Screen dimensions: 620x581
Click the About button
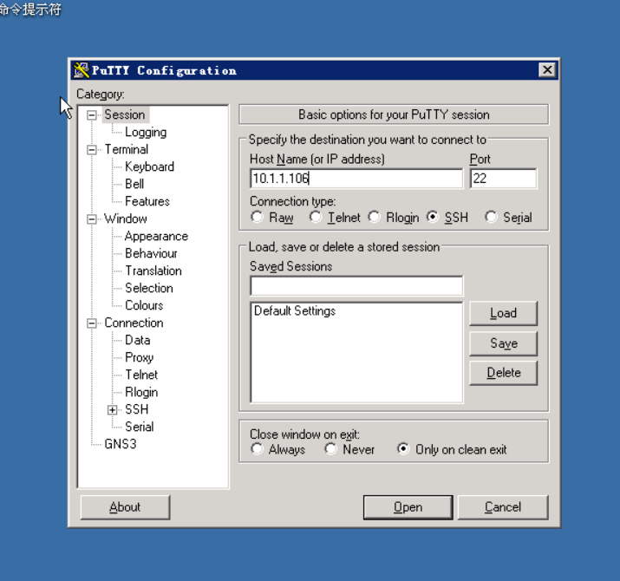click(x=125, y=507)
